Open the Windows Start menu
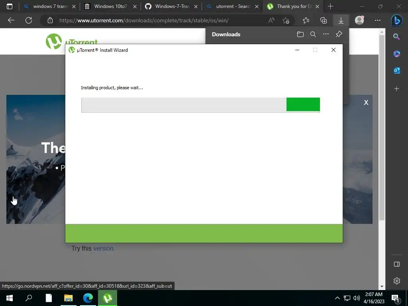 click(10, 298)
